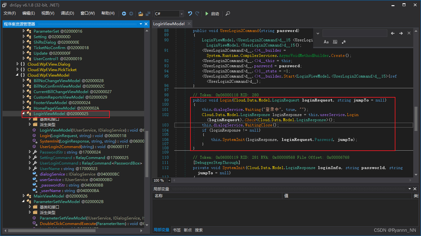Switch to the 书签 tab
The width and height of the screenshot is (421, 236).
(177, 230)
